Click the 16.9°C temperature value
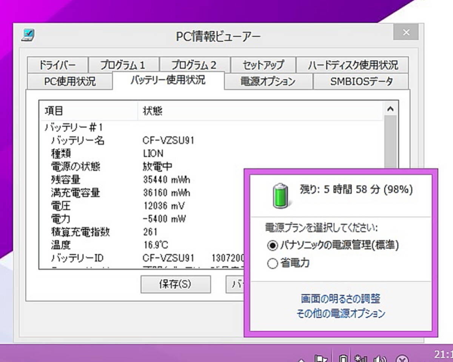453x362 pixels. tap(155, 245)
